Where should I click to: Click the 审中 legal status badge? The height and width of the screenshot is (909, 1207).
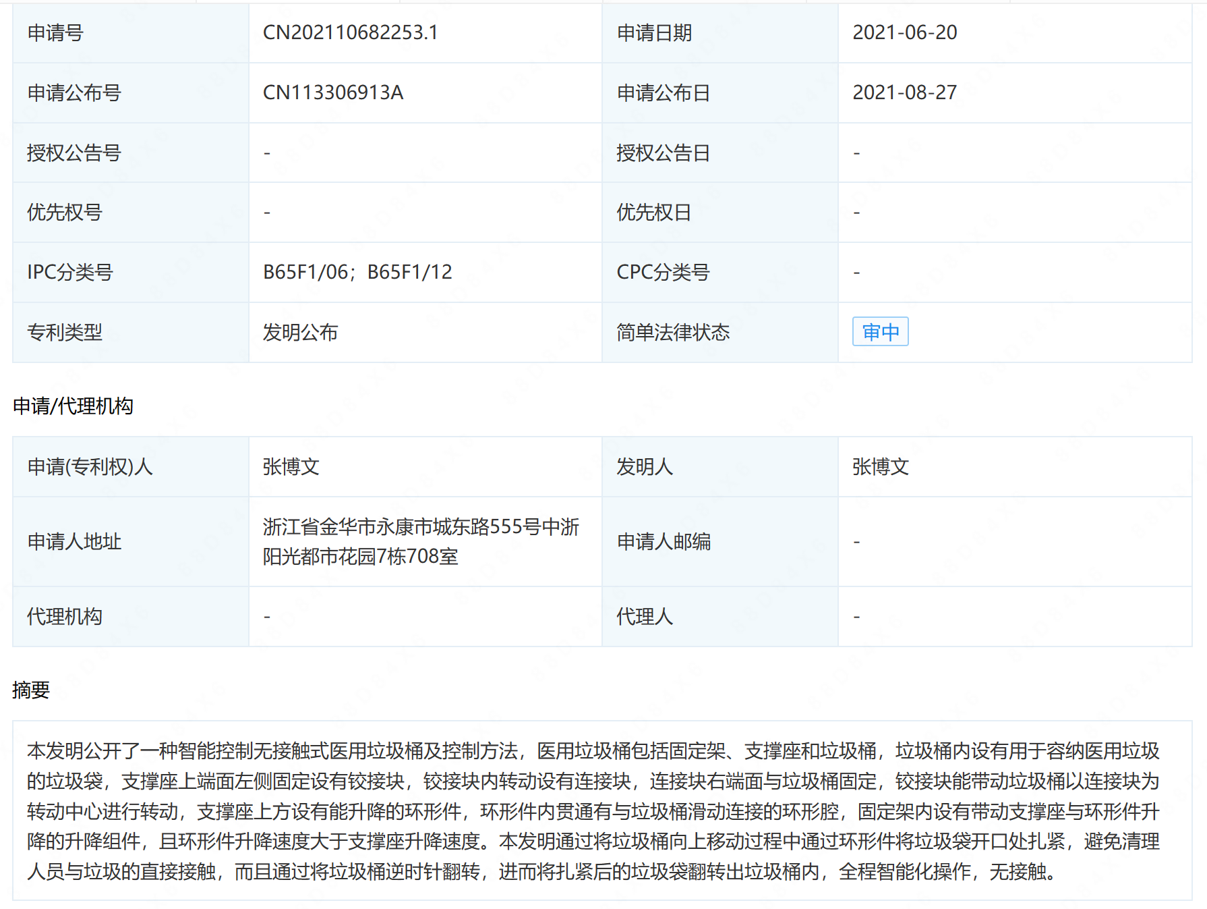click(880, 332)
